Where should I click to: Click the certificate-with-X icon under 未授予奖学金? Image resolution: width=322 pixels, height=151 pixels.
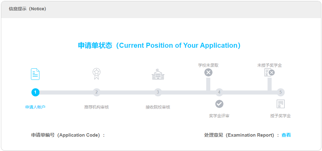[269, 72]
